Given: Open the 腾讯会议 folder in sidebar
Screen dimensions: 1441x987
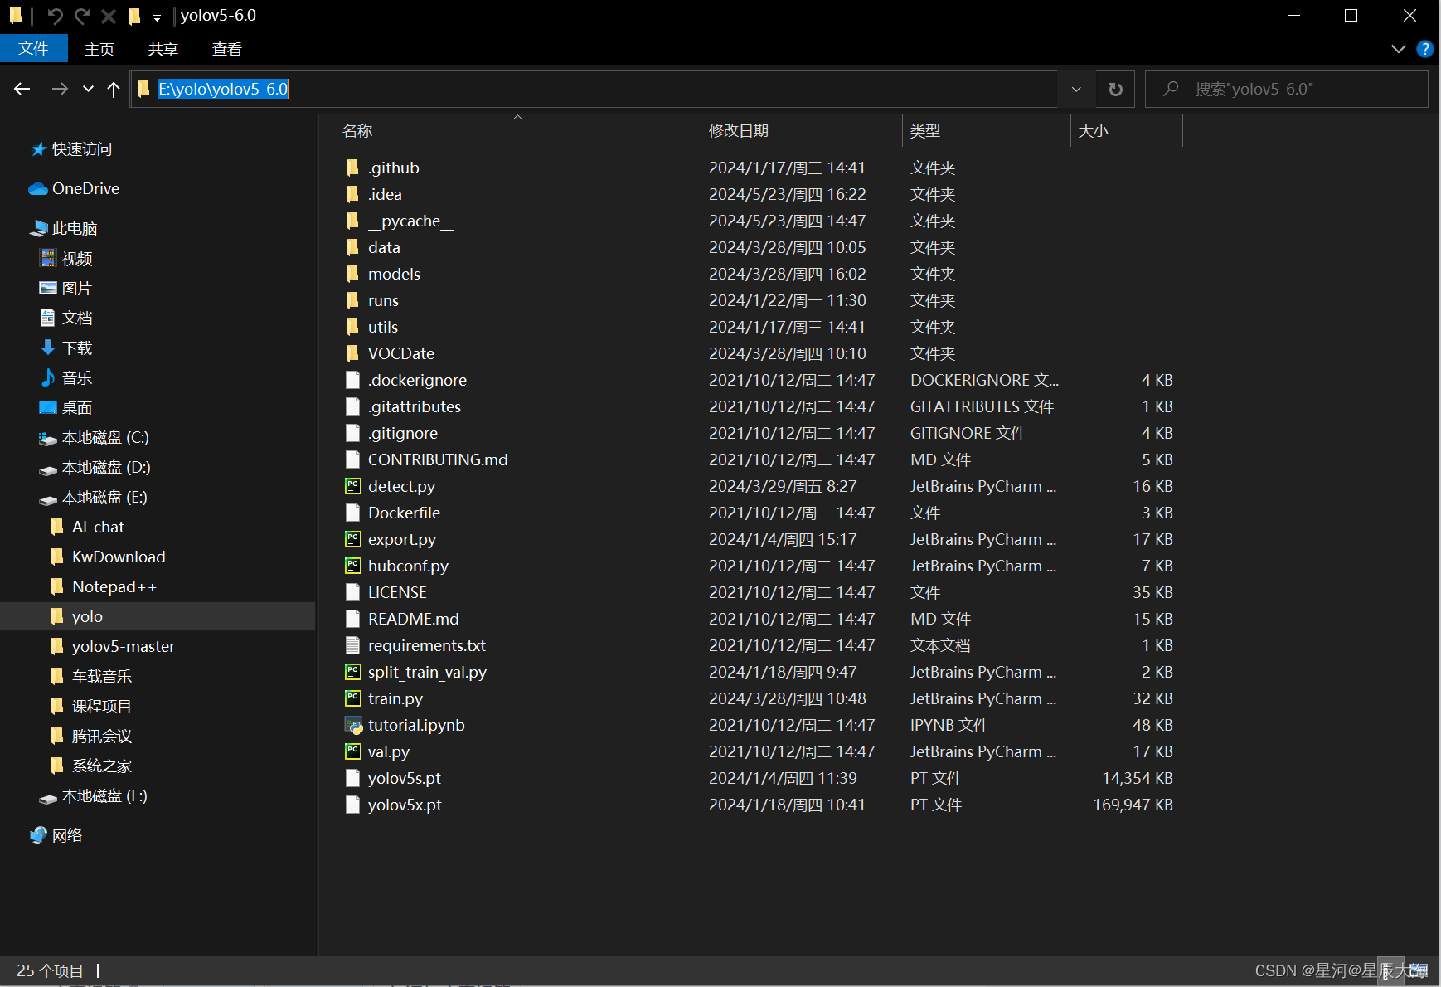Looking at the screenshot, I should [102, 737].
